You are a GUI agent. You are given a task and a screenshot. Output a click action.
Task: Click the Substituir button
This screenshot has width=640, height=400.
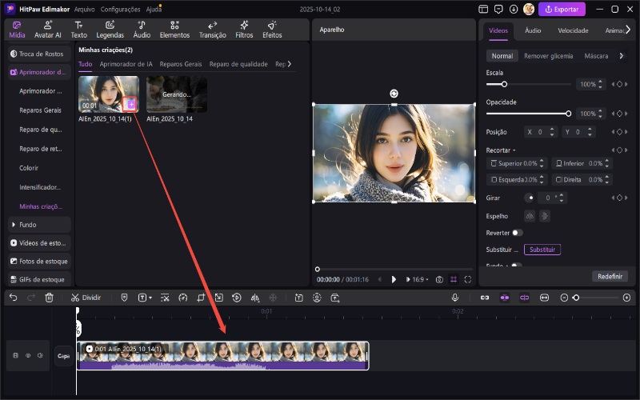[542, 250]
